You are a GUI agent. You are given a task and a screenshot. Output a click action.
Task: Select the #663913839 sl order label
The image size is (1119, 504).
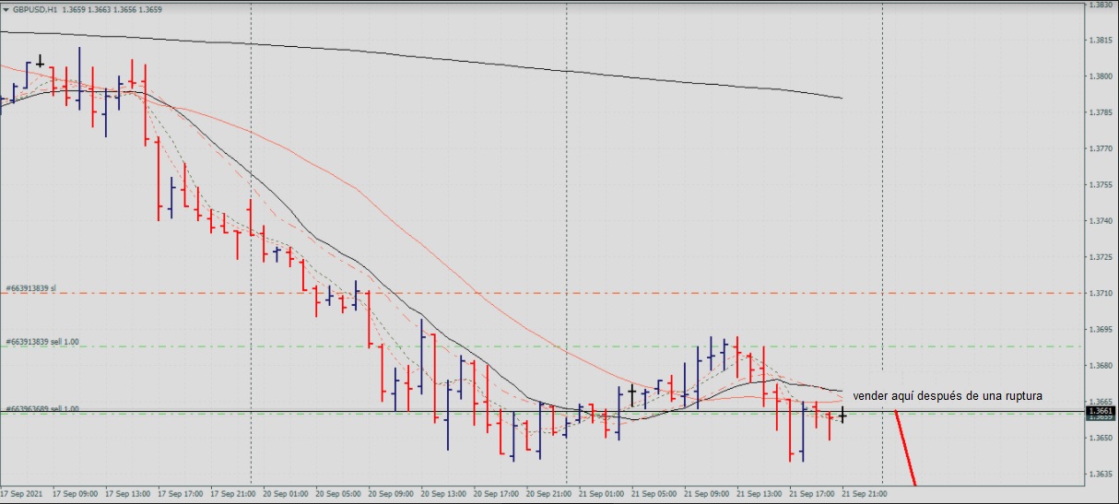[x=30, y=288]
